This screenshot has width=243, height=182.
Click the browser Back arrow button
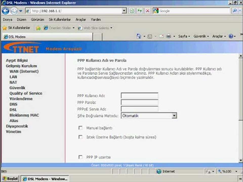click(6, 11)
